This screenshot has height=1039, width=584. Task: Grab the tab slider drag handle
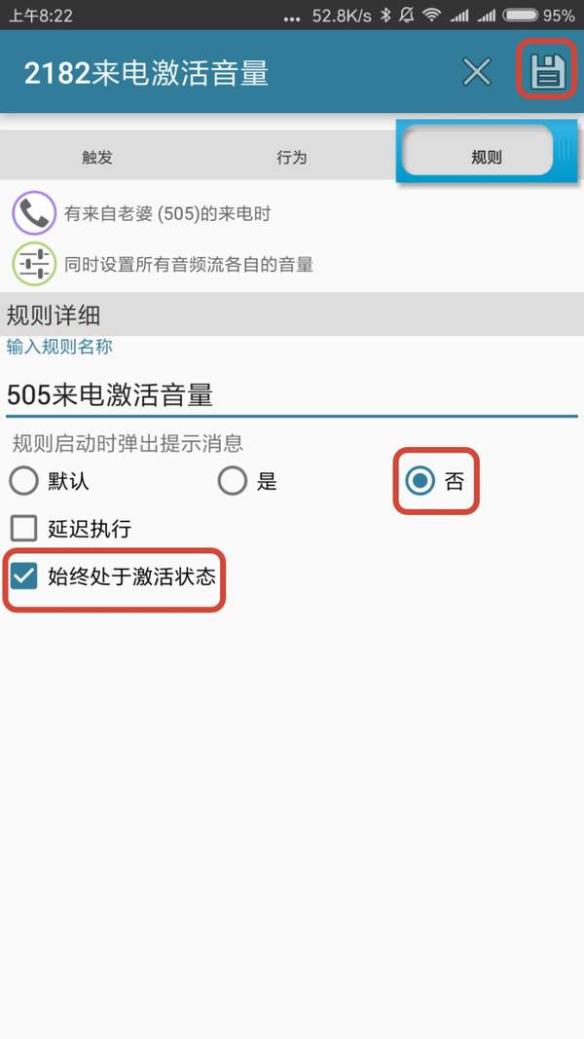pos(565,151)
